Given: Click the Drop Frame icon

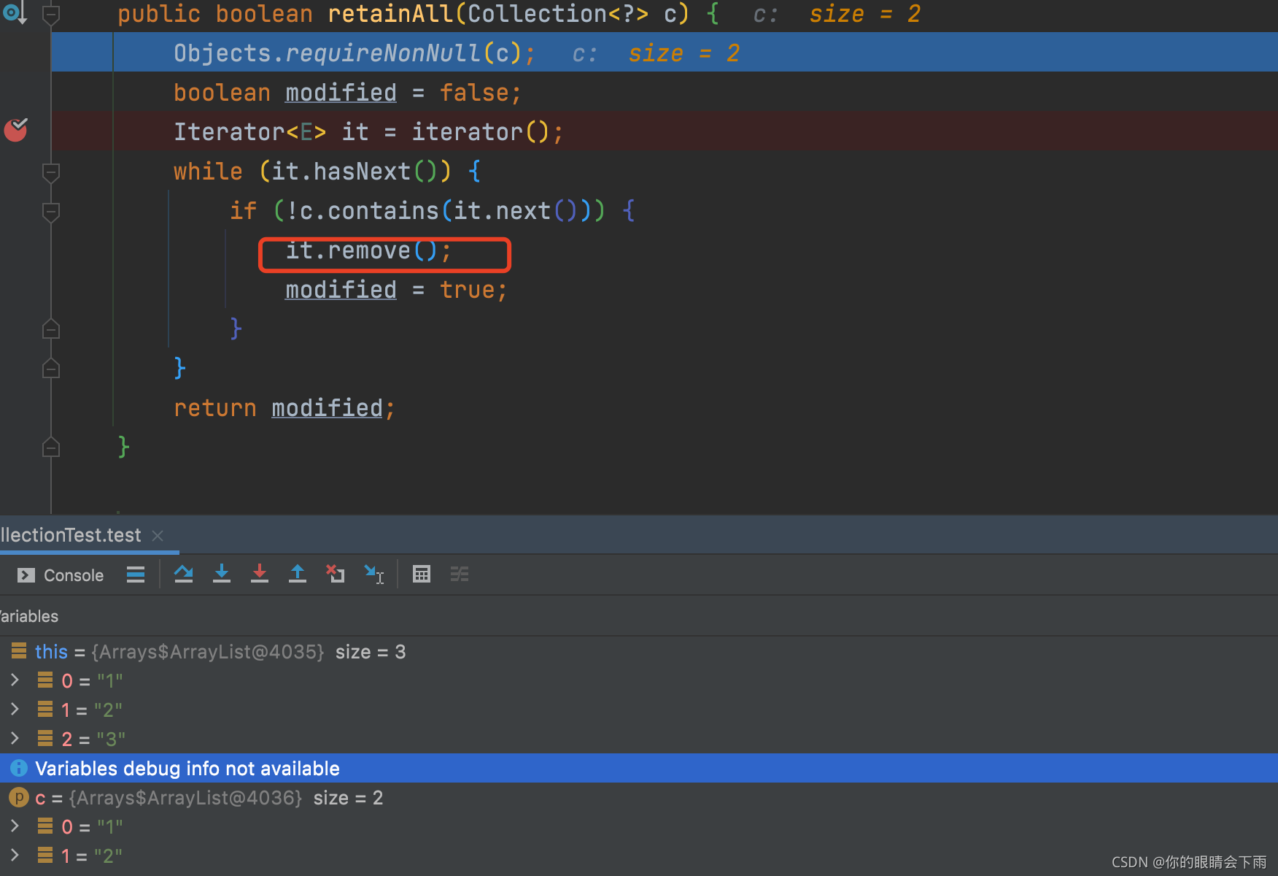Looking at the screenshot, I should click(336, 575).
